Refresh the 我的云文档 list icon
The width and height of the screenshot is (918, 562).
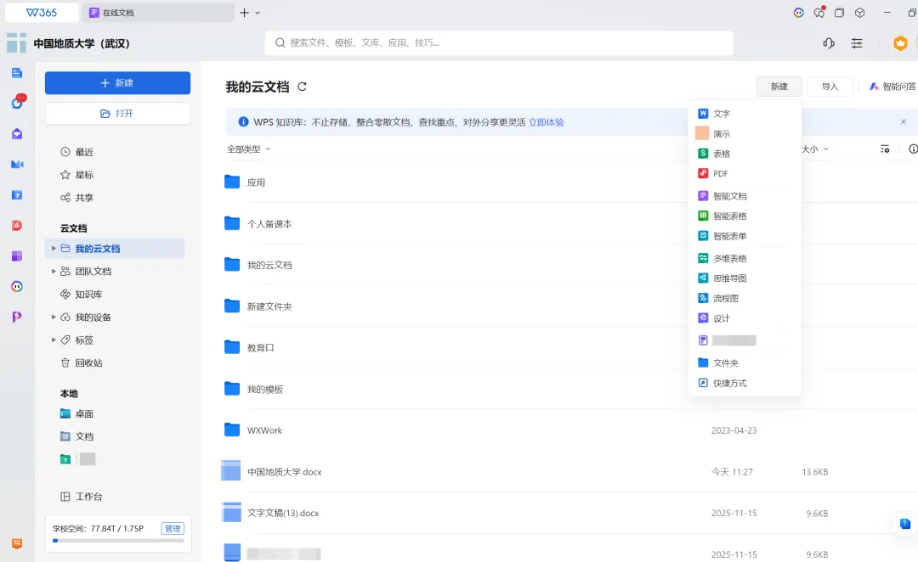click(302, 87)
